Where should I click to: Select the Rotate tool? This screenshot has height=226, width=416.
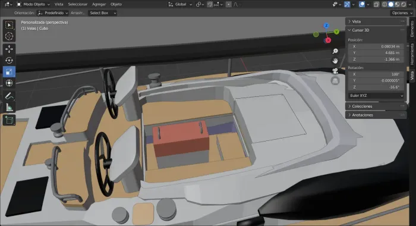(x=9, y=61)
